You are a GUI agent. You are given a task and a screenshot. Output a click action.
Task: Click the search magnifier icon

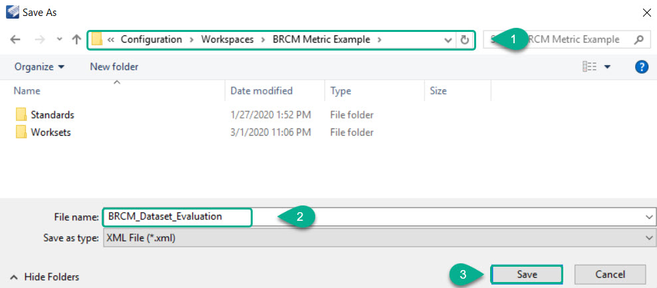(639, 40)
